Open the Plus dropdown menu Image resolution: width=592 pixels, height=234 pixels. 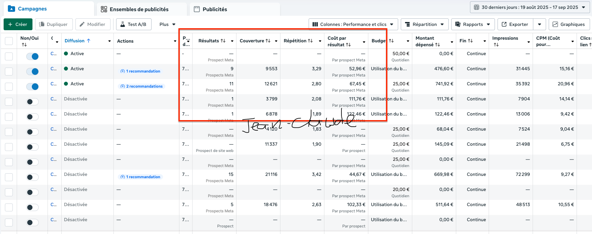(167, 24)
